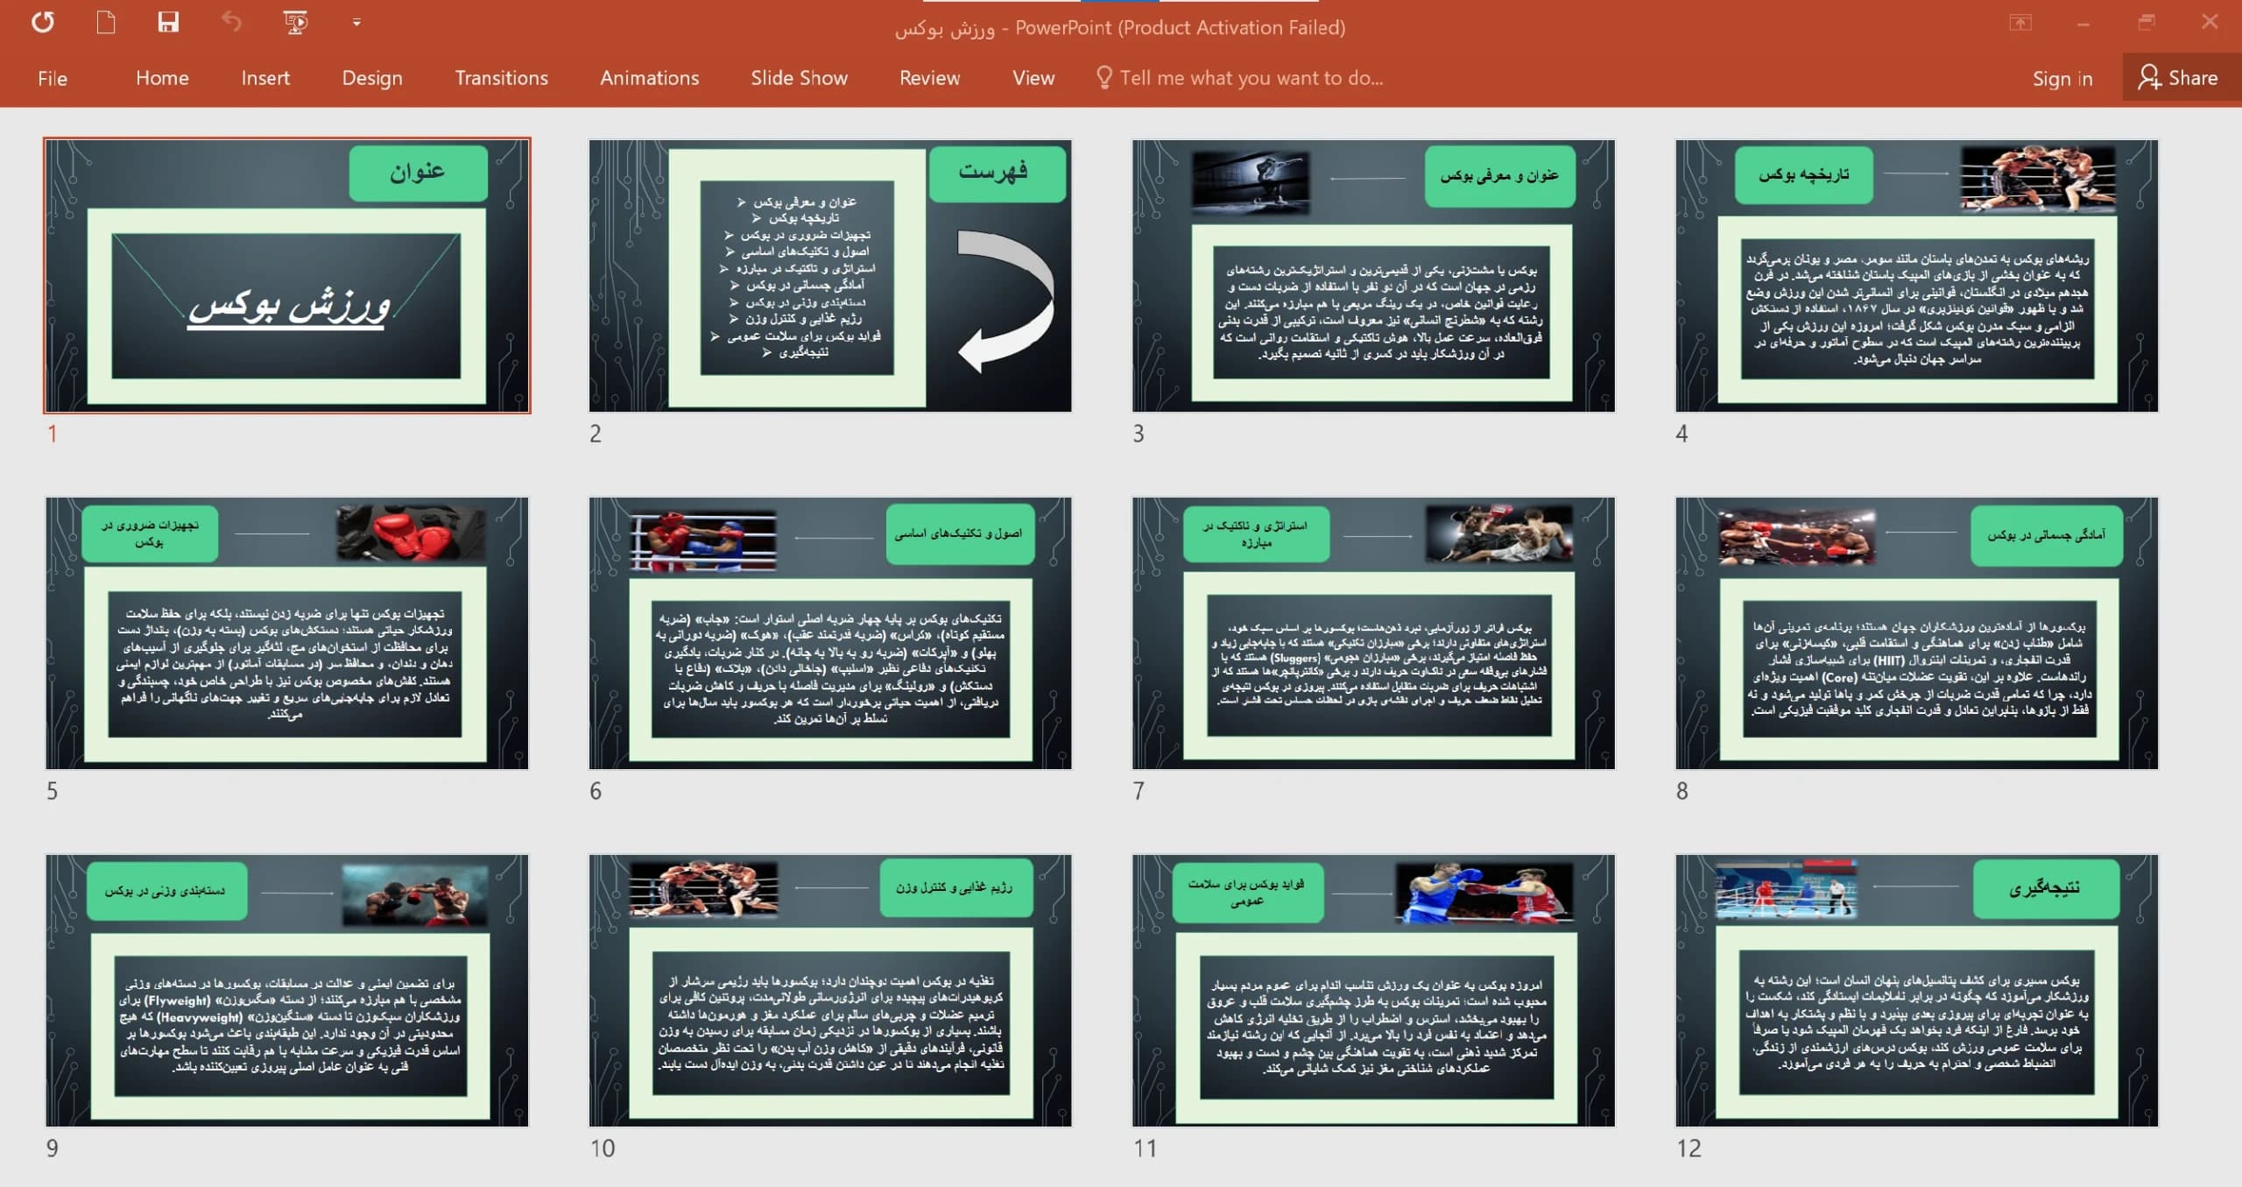The width and height of the screenshot is (2242, 1187).
Task: Click the Save icon in quick access toolbar
Action: coord(168,22)
